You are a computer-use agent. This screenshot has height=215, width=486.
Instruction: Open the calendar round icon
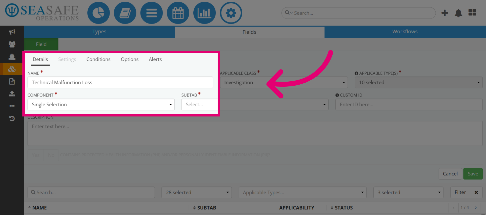(178, 13)
